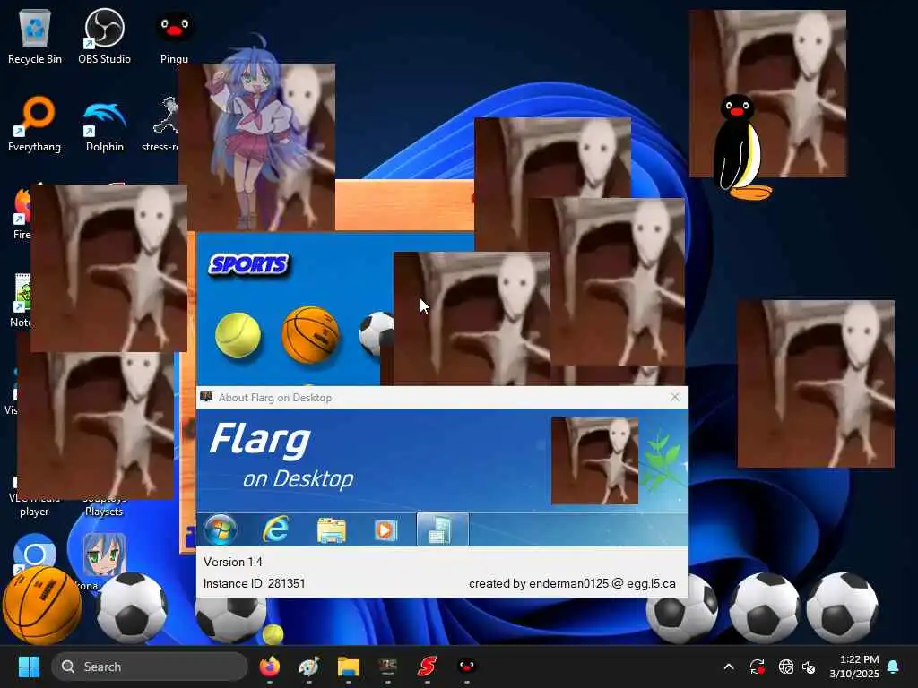918x688 pixels.
Task: Click the 'Version 1.4' text
Action: (233, 562)
